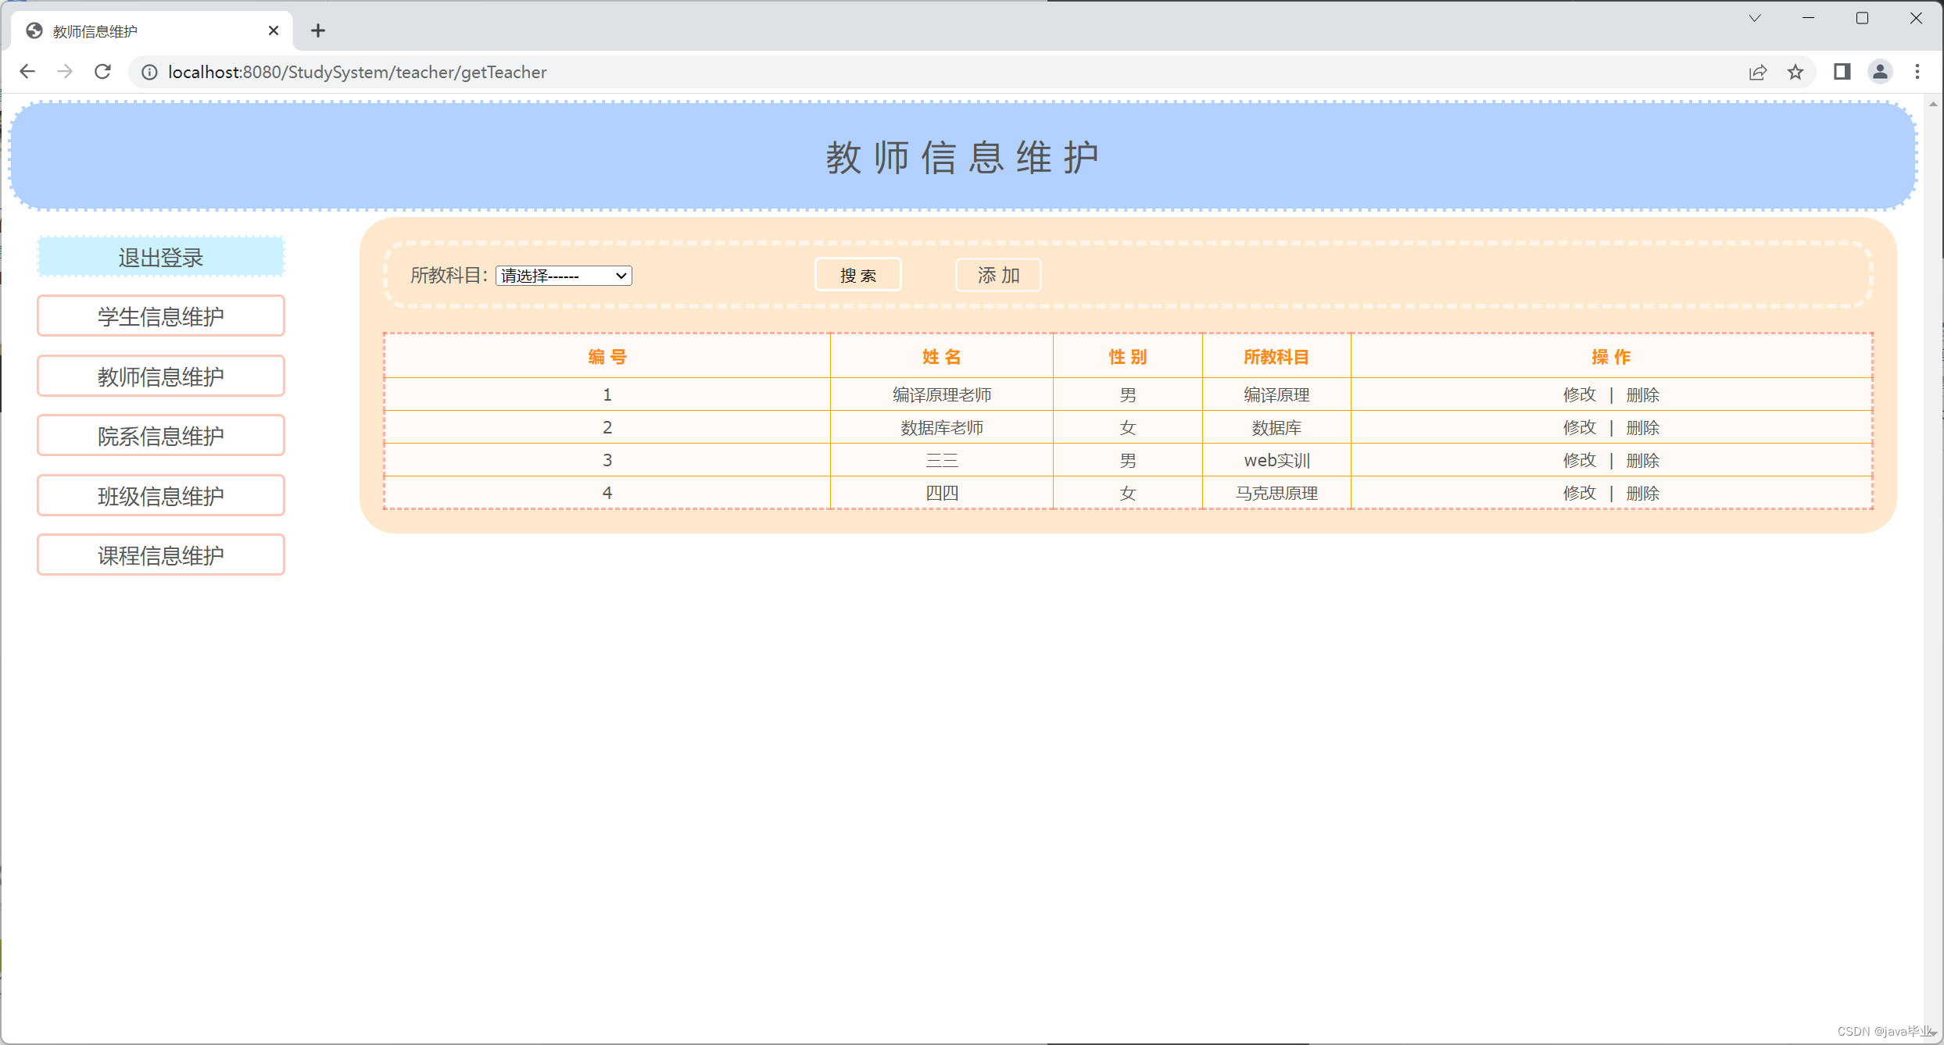Open 院系信息维护 in the sidebar
Viewport: 1944px width, 1045px height.
161,436
